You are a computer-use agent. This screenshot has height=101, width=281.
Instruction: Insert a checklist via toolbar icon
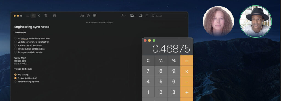pos(88,16)
